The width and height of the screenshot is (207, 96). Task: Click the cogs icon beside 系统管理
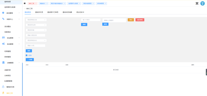[3, 44]
